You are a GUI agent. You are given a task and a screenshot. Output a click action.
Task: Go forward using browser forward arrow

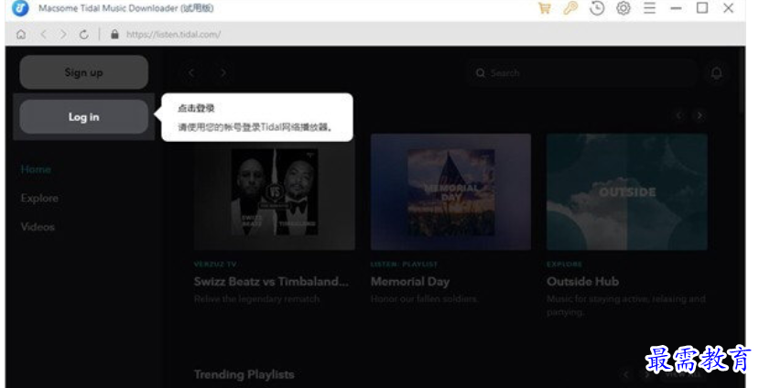point(63,35)
